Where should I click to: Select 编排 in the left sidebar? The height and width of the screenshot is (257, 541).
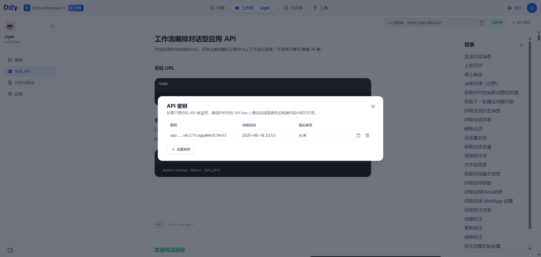19,60
